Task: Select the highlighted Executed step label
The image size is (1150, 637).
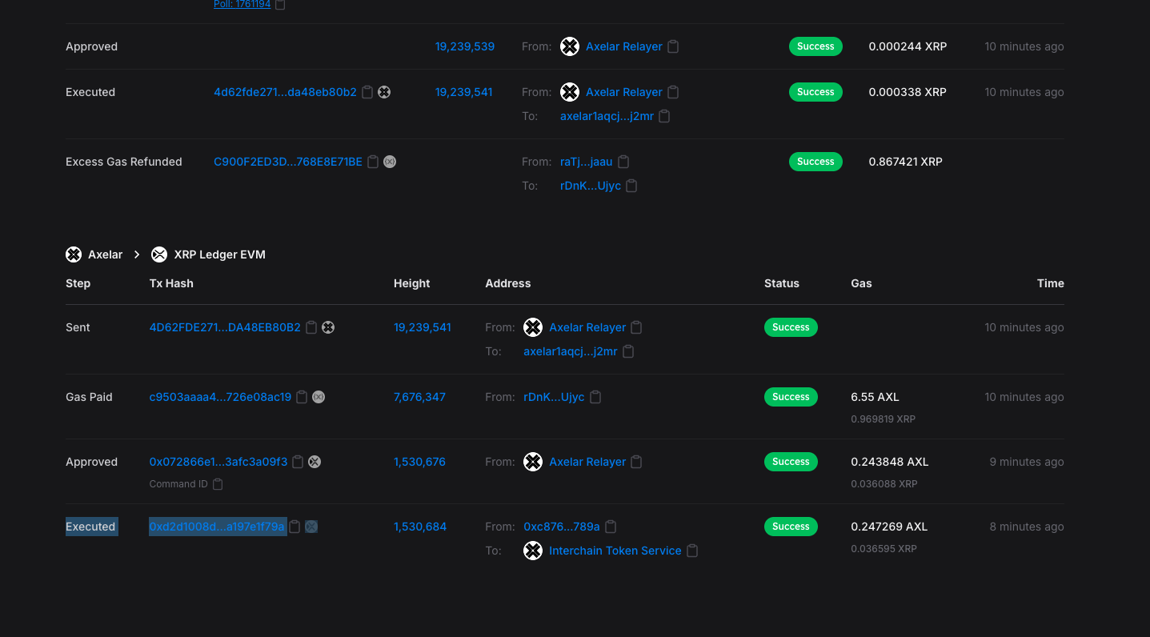Action: click(90, 527)
